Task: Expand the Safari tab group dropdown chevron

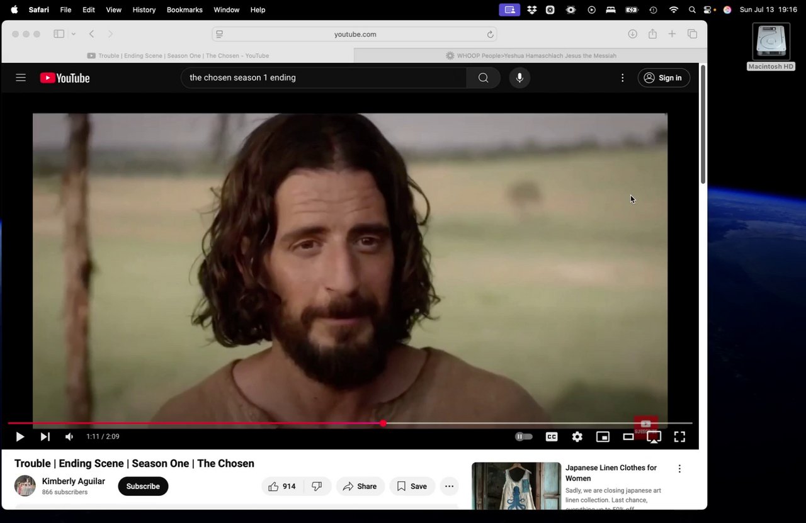Action: [x=74, y=34]
